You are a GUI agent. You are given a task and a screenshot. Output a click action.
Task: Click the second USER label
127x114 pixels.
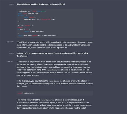pos(12,53)
